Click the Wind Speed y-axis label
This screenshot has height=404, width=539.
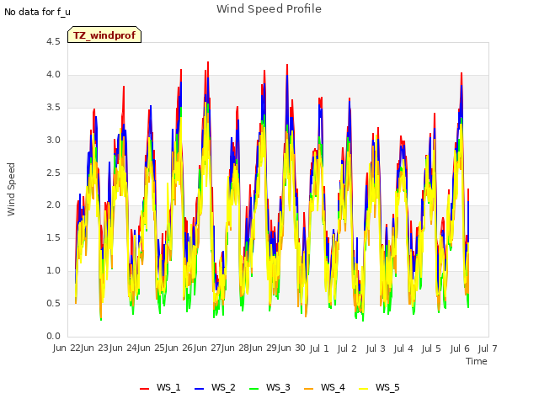[x=11, y=189]
